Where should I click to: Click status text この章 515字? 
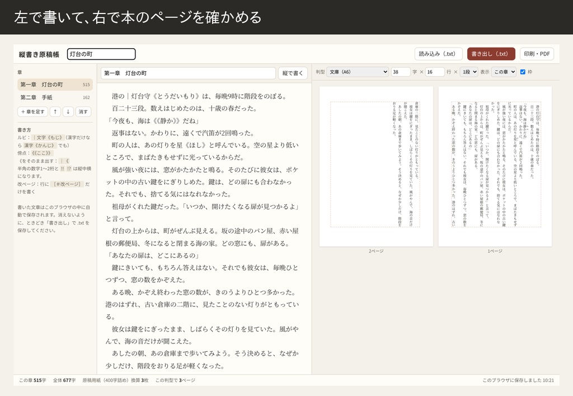pos(32,380)
